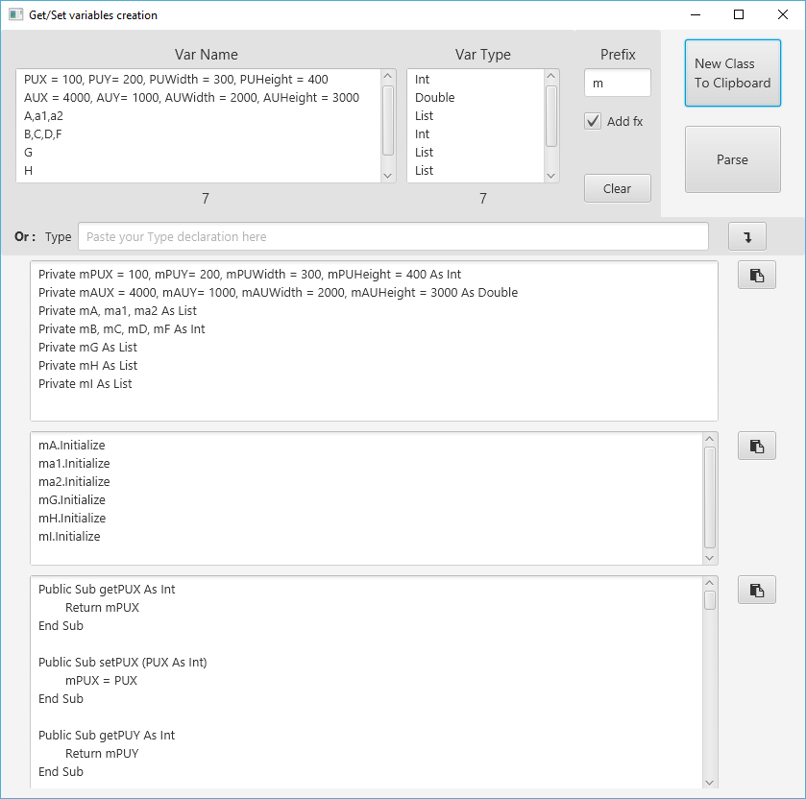
Task: Click the Type declaration paste field
Action: tap(393, 237)
